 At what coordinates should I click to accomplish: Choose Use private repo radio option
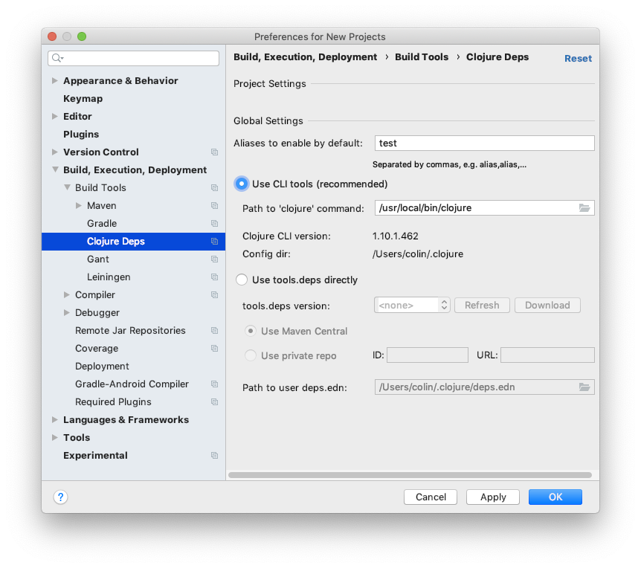pyautogui.click(x=251, y=355)
